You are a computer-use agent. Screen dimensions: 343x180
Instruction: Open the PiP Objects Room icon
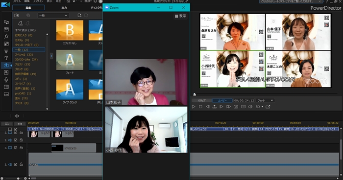coord(6,44)
